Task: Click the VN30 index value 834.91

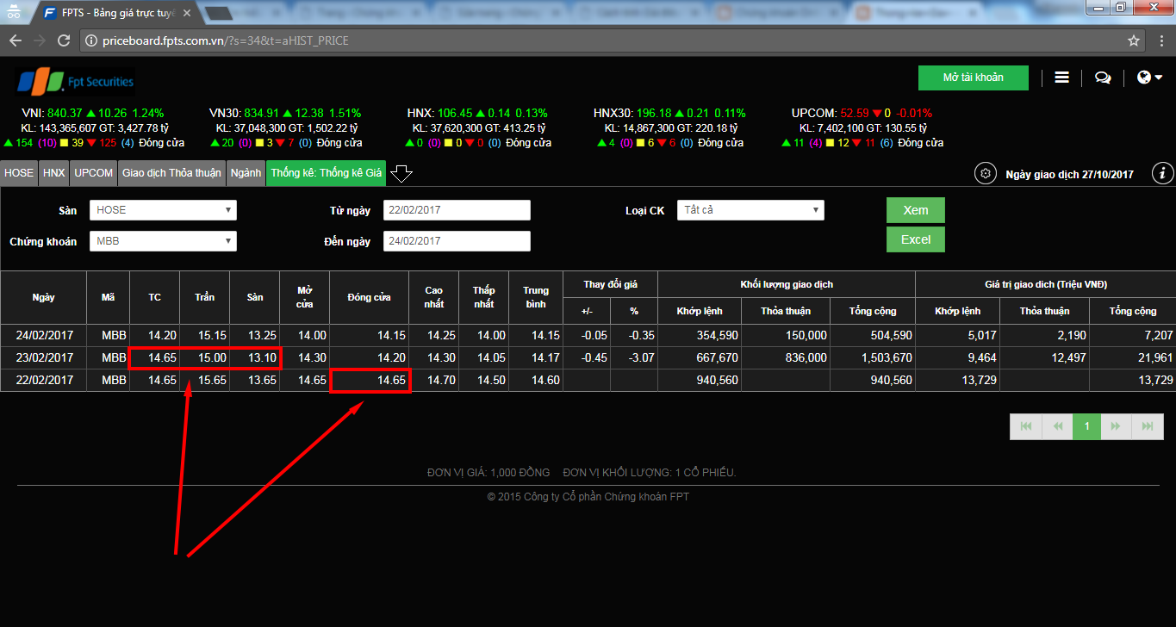Action: 262,113
